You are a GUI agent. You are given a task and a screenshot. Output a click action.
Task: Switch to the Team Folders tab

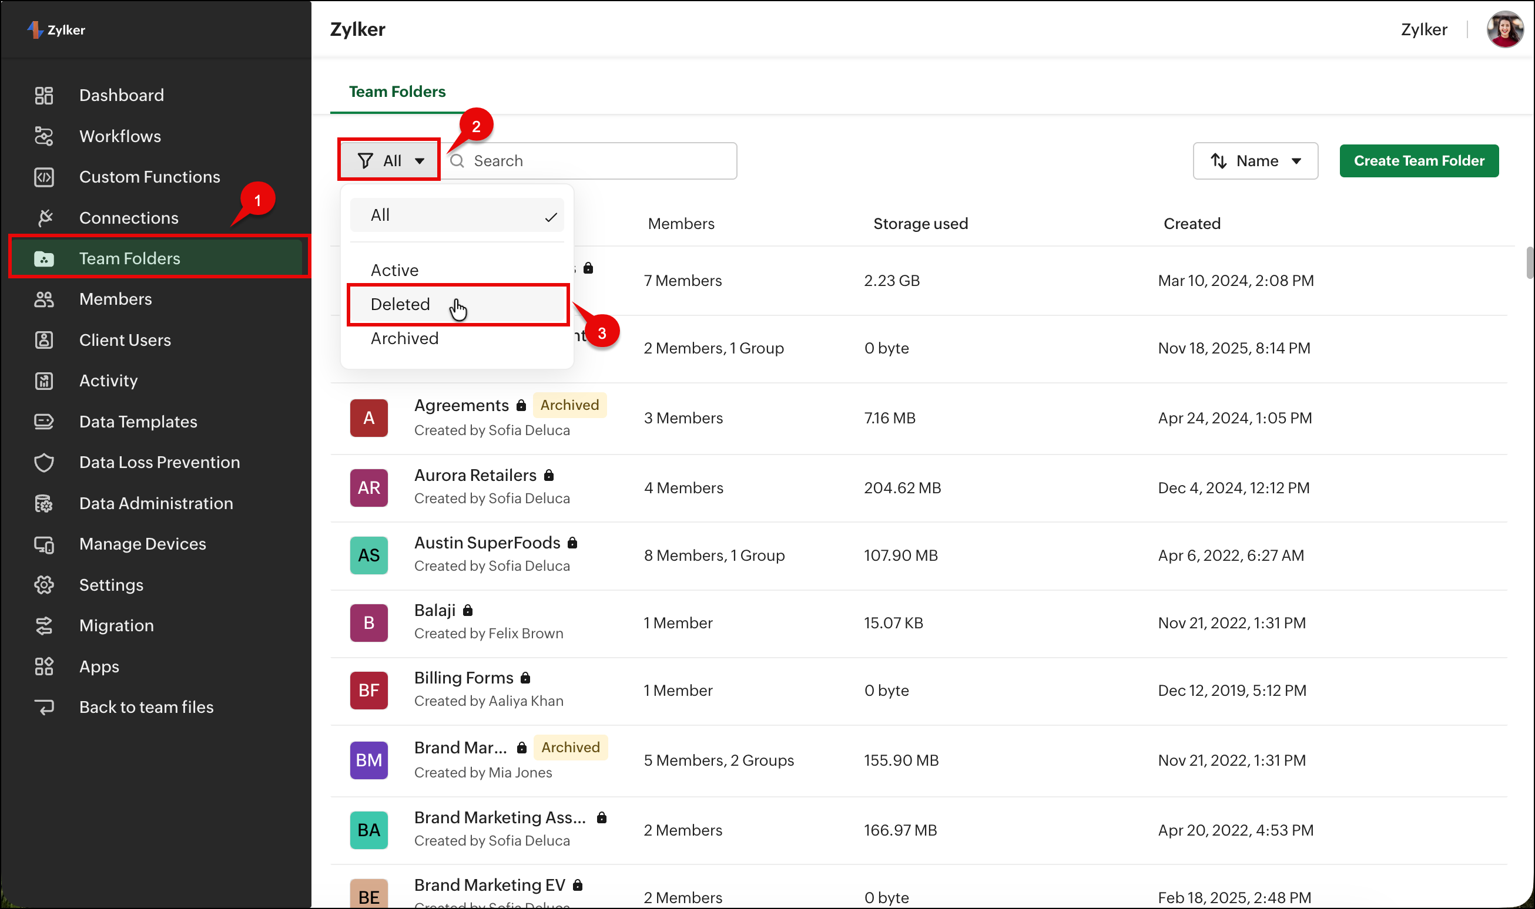(x=397, y=92)
